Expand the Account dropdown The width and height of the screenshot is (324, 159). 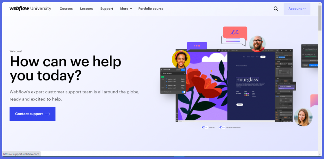(x=297, y=9)
